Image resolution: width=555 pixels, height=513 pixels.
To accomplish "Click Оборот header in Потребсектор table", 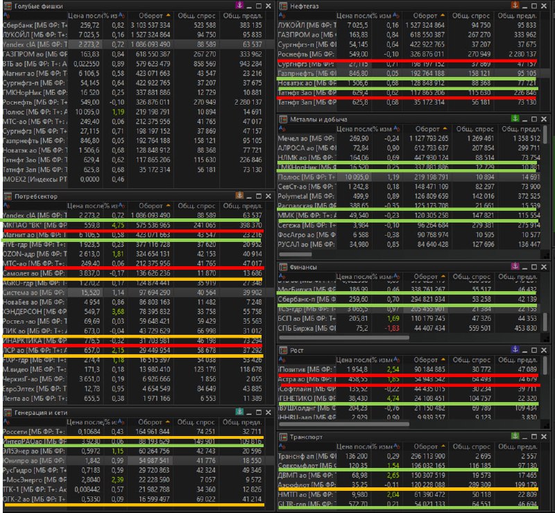I will (151, 206).
